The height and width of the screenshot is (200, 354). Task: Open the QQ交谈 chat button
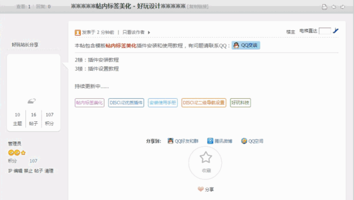click(246, 45)
